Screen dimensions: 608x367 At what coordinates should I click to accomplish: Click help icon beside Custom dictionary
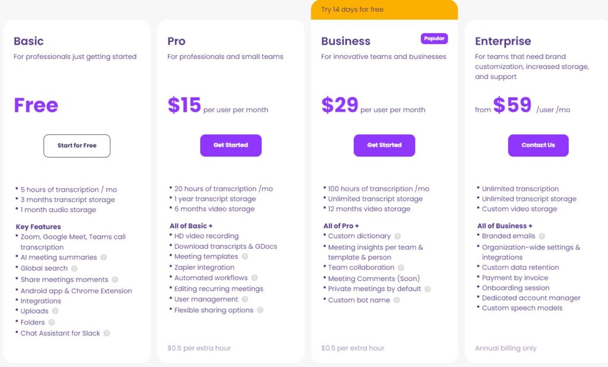click(397, 236)
